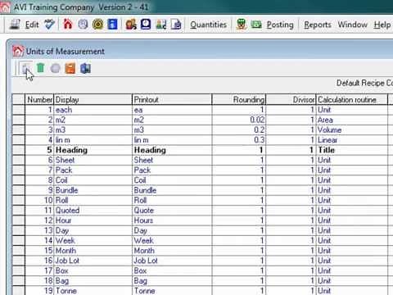Viewport: 393px width, 295px height.
Task: Click the blue clock icon in main toolbar
Action: tap(146, 25)
